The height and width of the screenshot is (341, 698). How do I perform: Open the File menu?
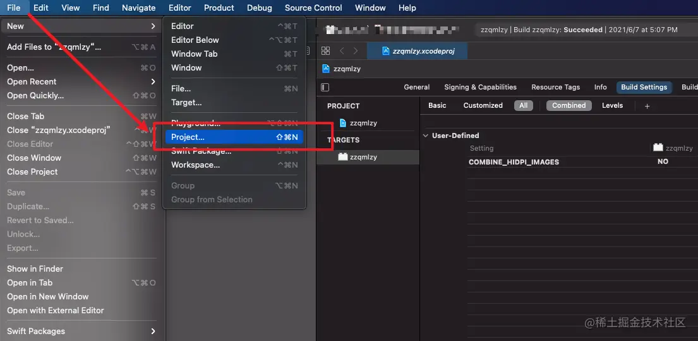pos(14,8)
